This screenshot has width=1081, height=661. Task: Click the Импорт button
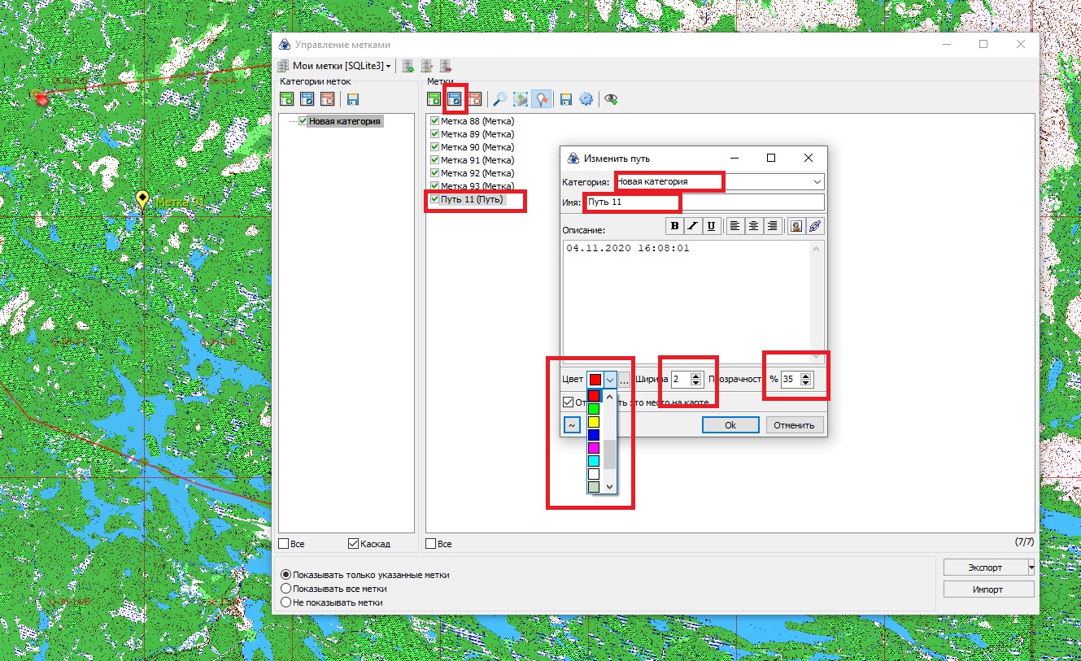987,589
